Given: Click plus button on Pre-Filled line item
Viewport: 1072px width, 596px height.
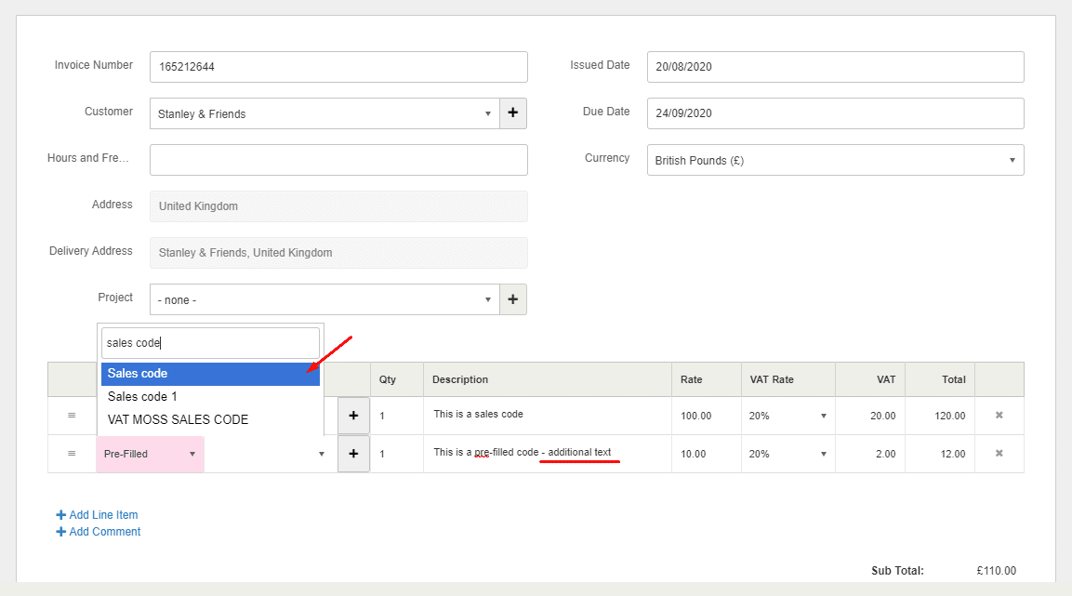Looking at the screenshot, I should tap(353, 454).
